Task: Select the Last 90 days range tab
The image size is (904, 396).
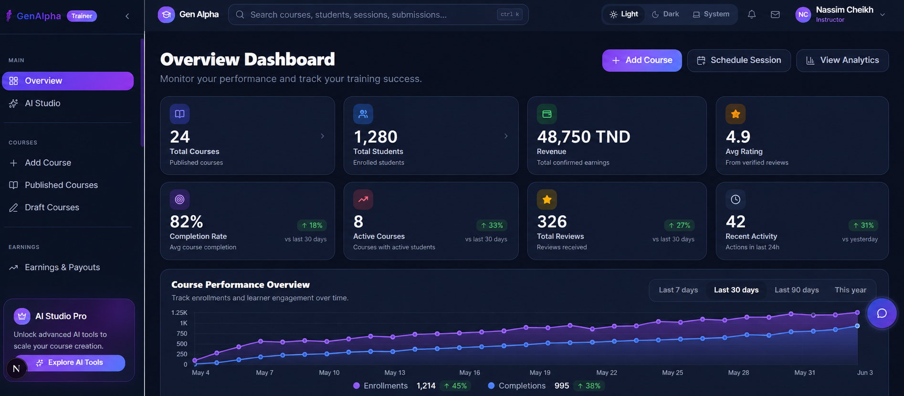Action: [797, 290]
